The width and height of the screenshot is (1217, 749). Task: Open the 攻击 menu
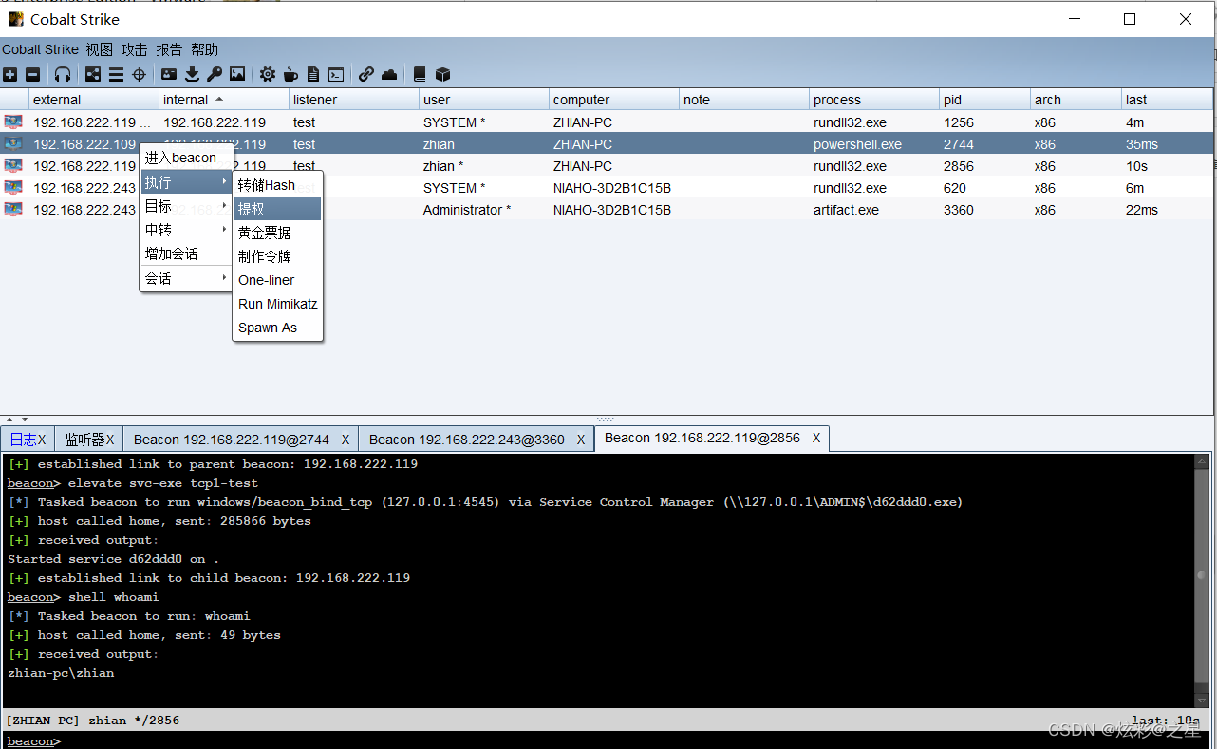point(134,49)
